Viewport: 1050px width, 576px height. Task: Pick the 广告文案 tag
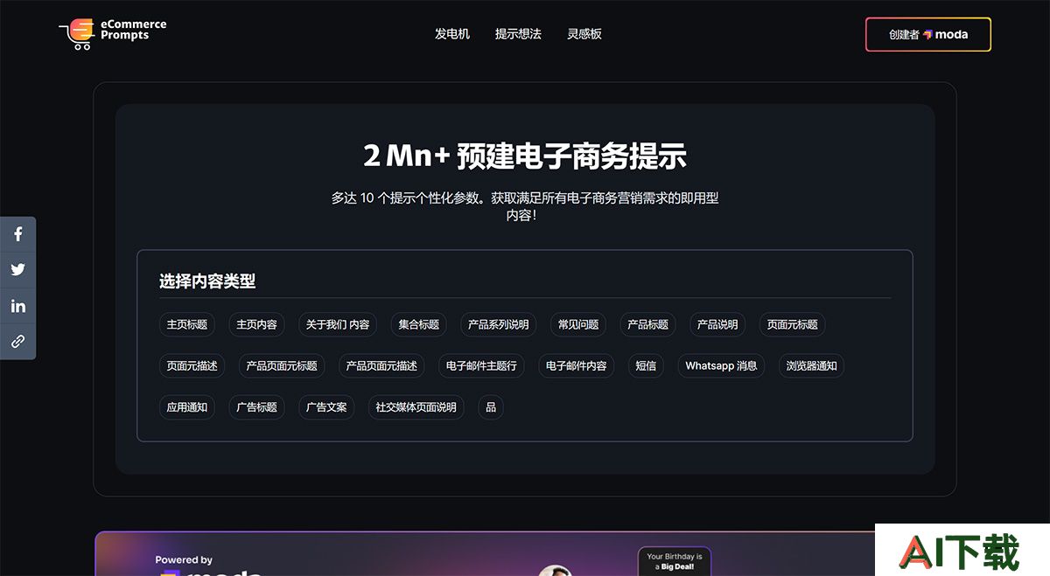click(x=326, y=406)
